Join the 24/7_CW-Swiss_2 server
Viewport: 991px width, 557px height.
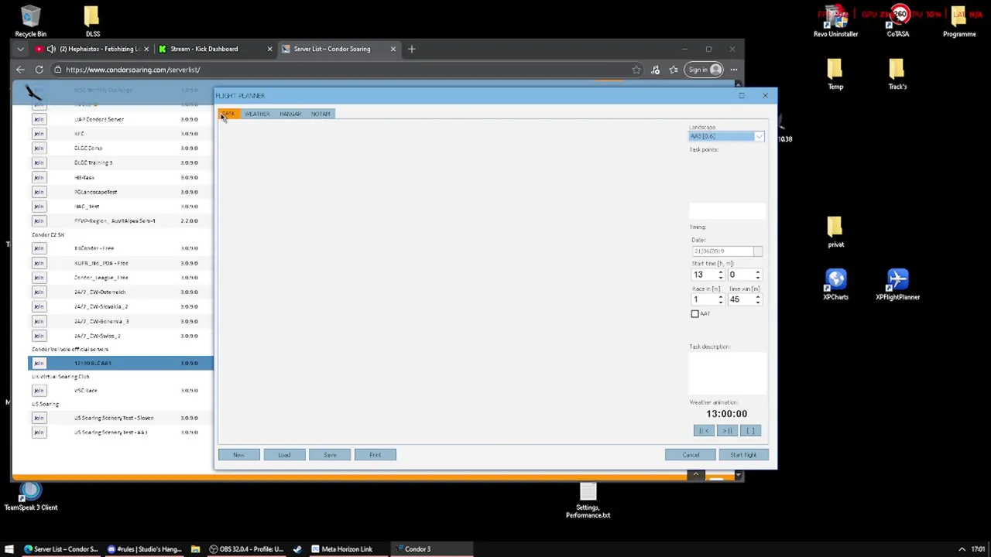[39, 336]
